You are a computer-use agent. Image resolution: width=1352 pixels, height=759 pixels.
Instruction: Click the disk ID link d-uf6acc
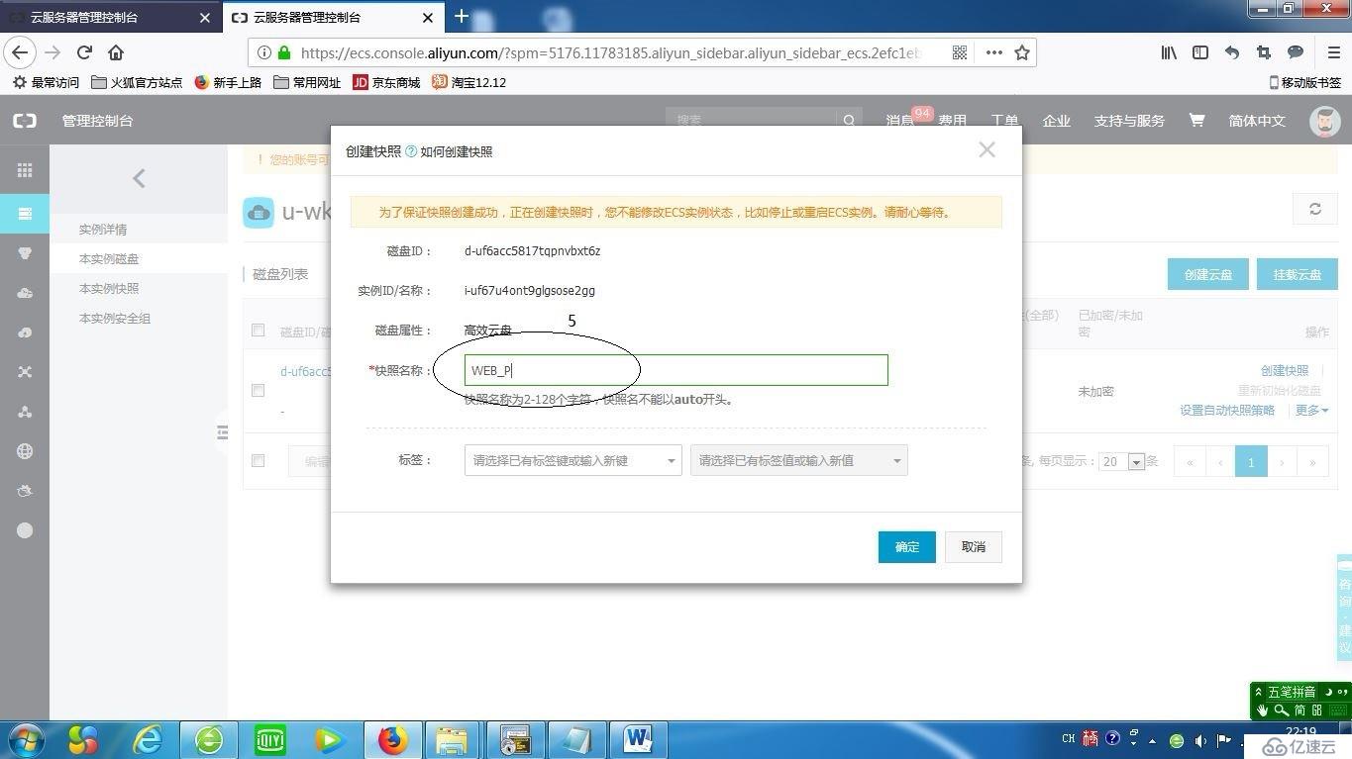[x=305, y=372]
